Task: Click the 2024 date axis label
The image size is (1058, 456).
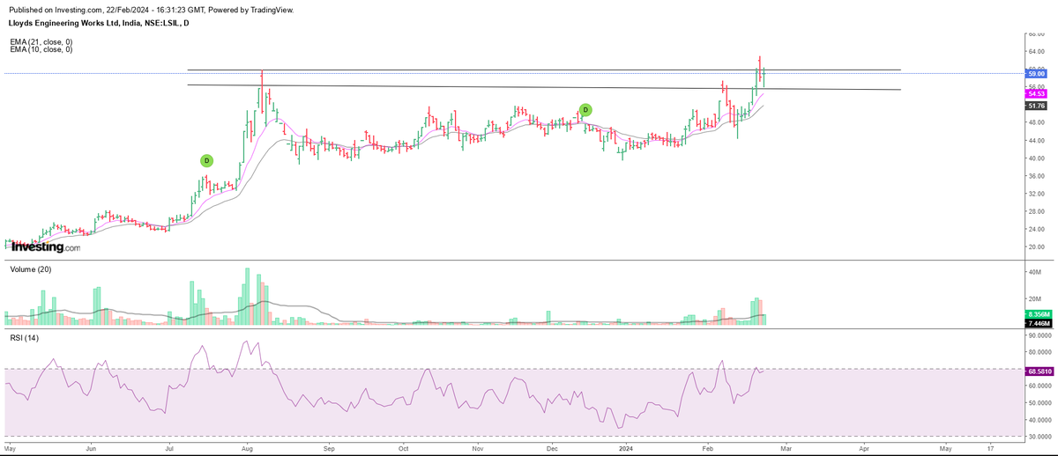Action: tap(626, 447)
